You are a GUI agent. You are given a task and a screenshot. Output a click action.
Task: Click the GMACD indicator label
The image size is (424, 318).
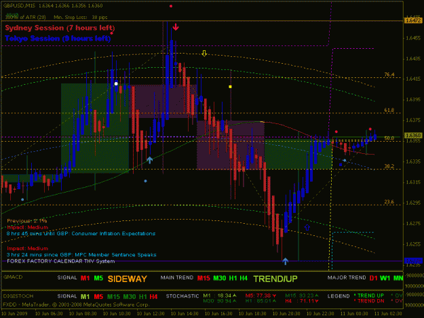point(13,277)
